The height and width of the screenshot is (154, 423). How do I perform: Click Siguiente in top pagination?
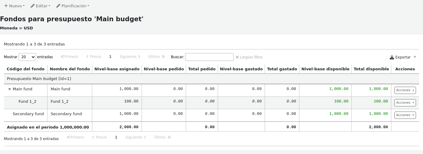[130, 57]
